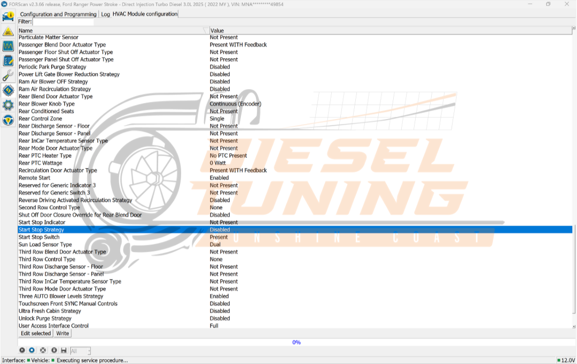Open the configuration and programming chip section

pos(8,90)
